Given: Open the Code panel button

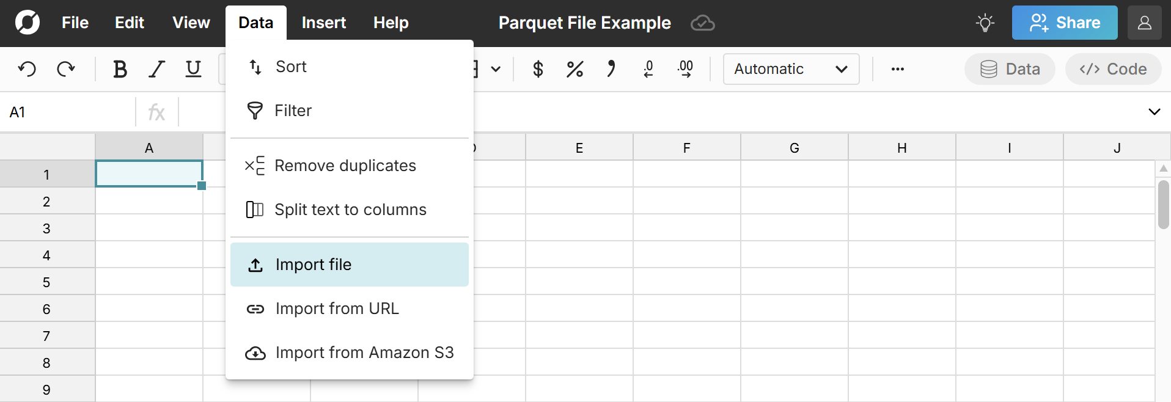Looking at the screenshot, I should point(1112,69).
